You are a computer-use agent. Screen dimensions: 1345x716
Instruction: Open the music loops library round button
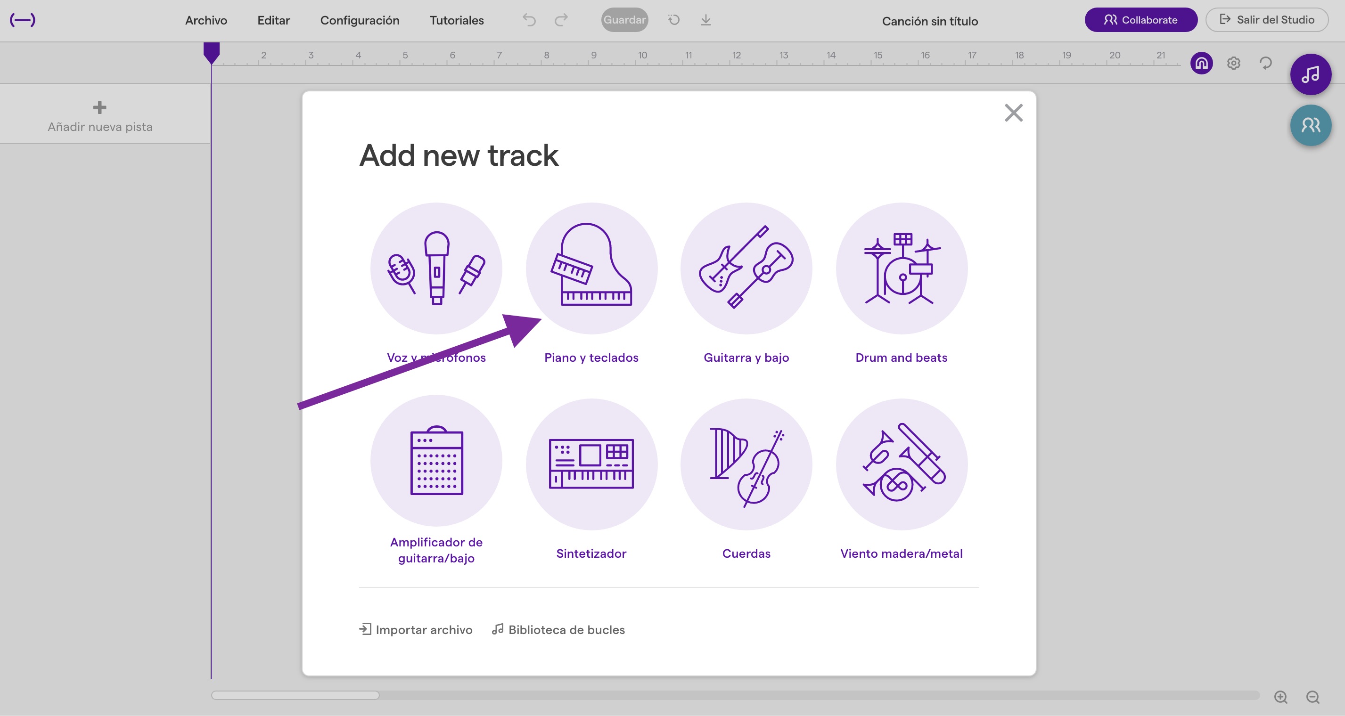click(1310, 74)
